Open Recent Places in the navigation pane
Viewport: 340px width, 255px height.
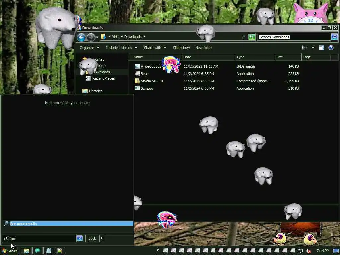[104, 78]
